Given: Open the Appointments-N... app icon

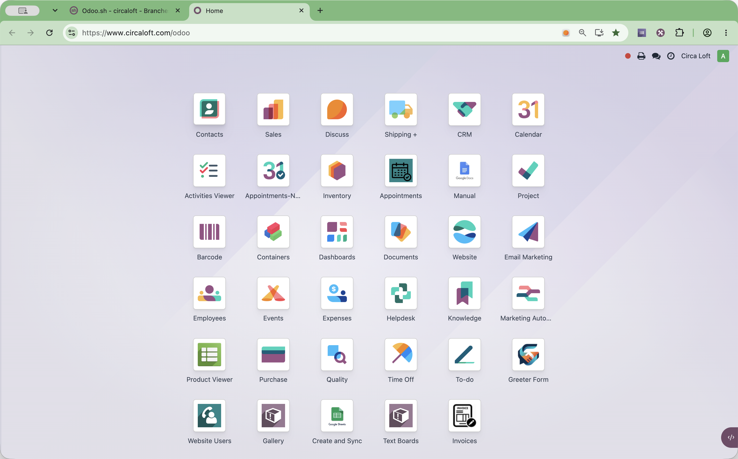Looking at the screenshot, I should click(273, 171).
